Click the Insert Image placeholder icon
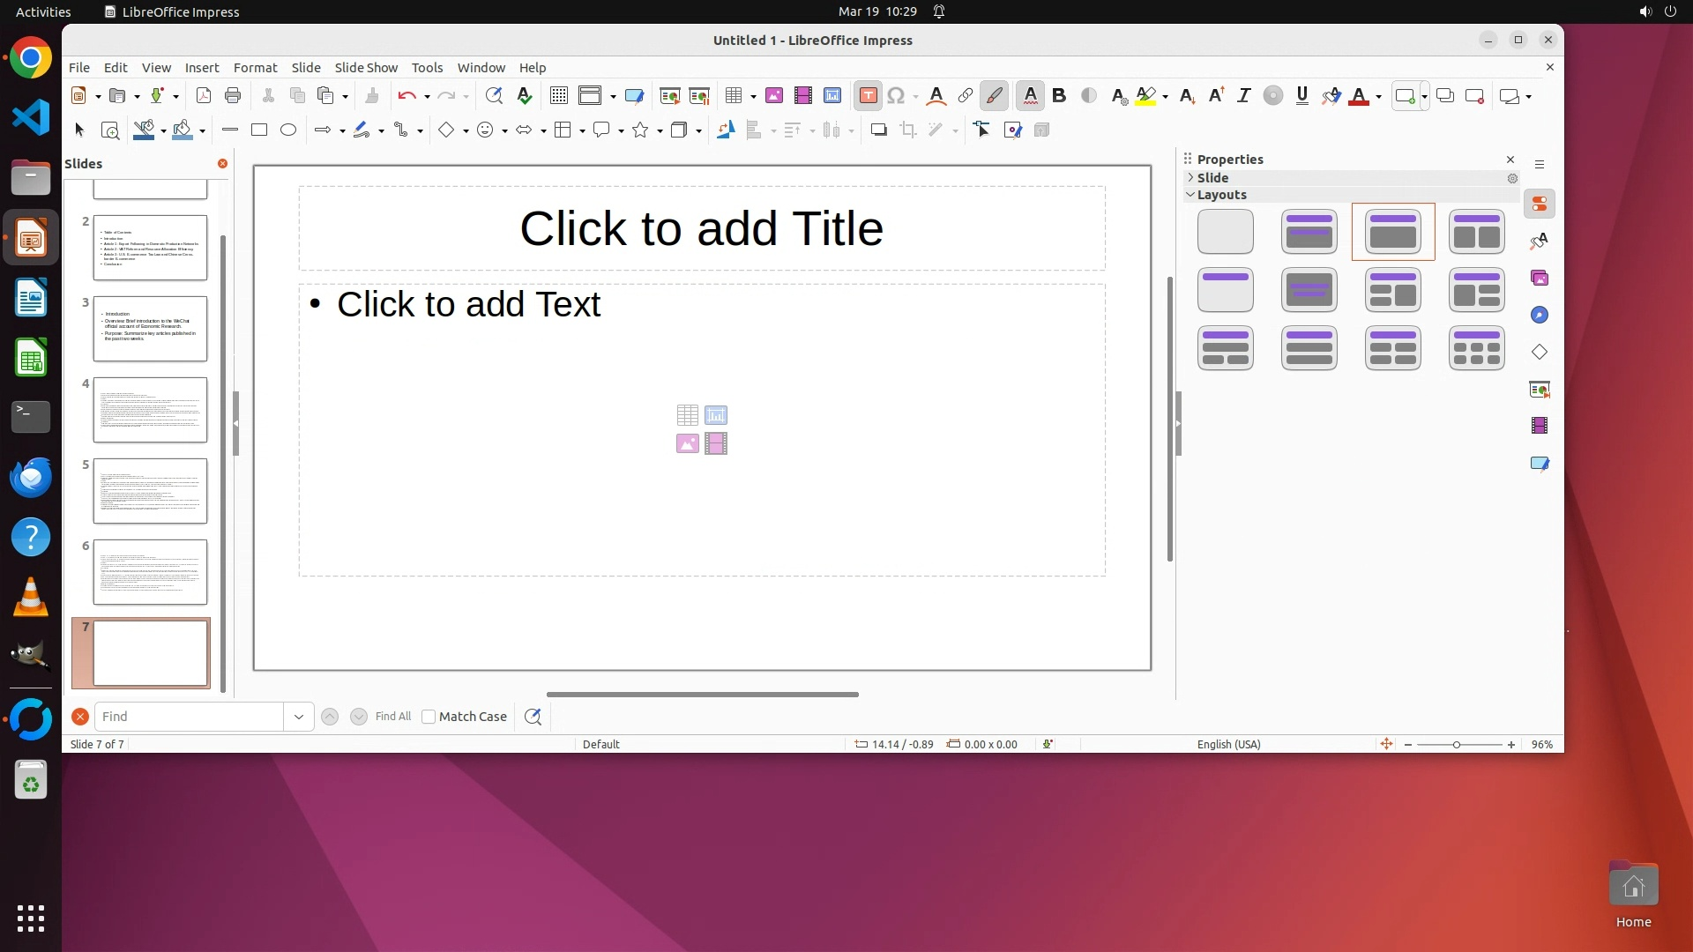The width and height of the screenshot is (1693, 952). [687, 443]
